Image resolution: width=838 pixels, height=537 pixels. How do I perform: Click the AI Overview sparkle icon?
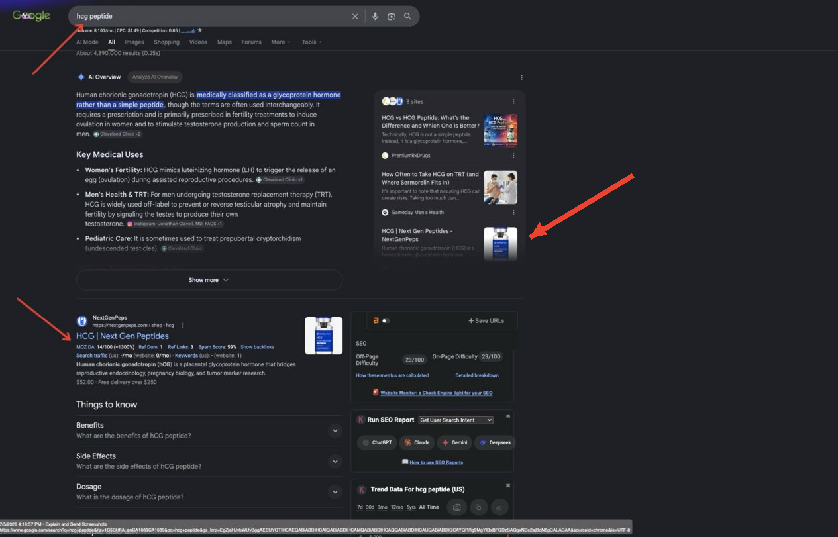point(81,77)
